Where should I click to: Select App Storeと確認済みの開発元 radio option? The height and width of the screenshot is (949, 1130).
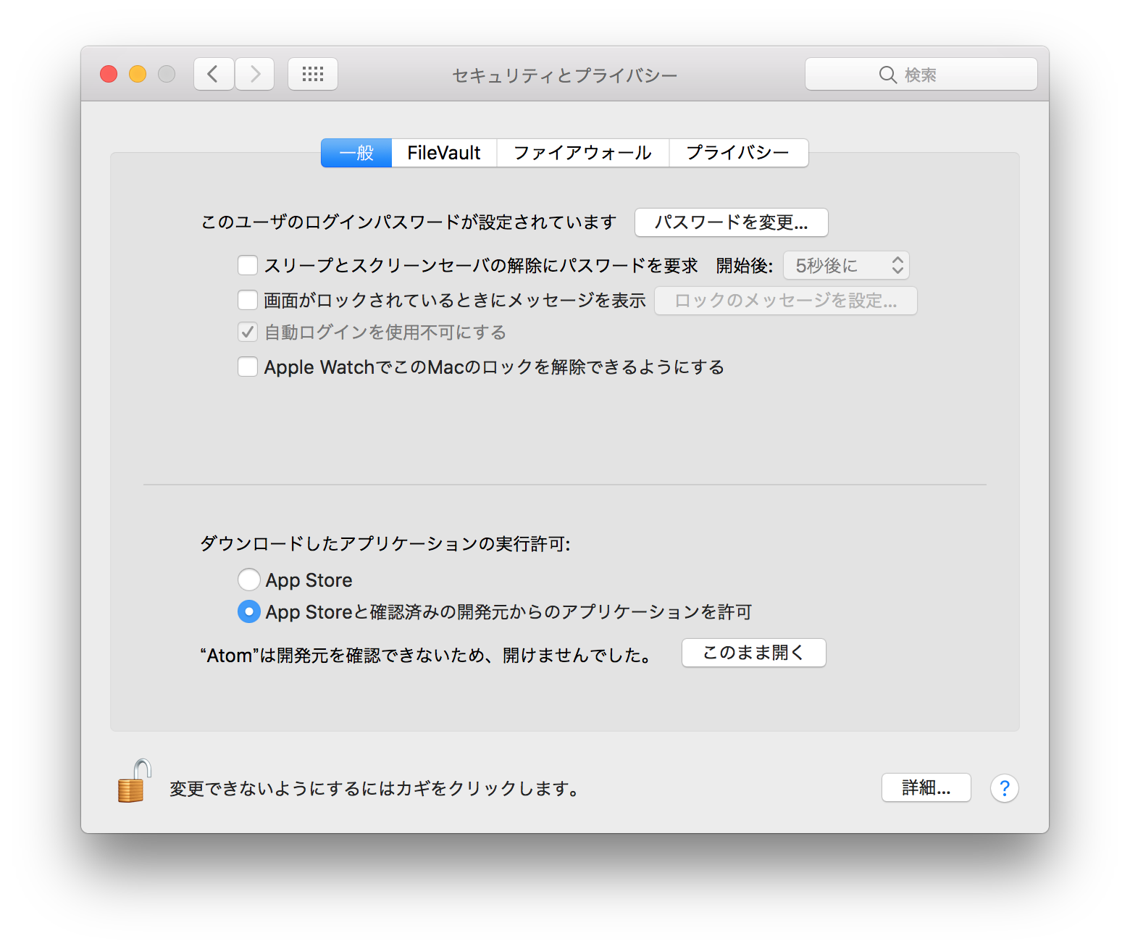pos(249,611)
